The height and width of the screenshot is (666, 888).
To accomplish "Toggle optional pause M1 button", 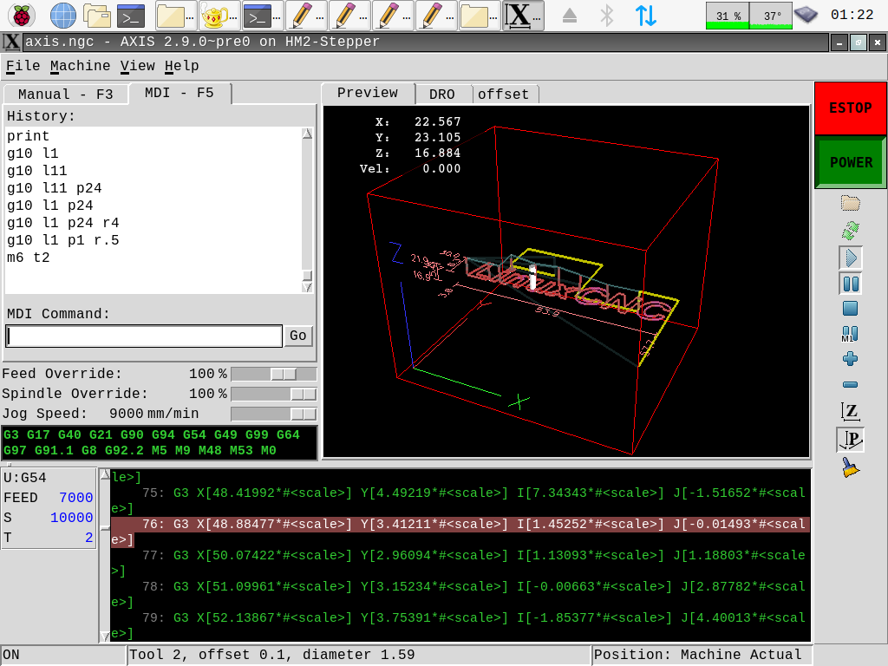I will [x=850, y=334].
